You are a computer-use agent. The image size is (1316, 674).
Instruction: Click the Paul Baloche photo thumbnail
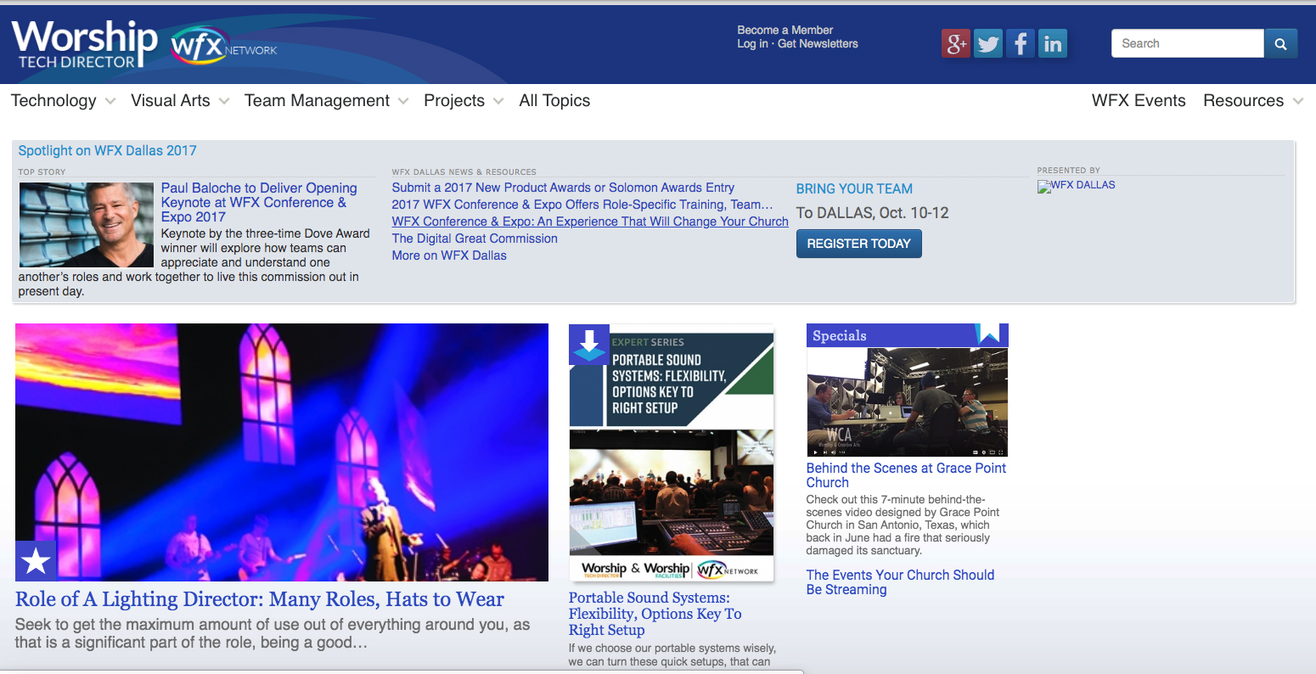point(87,225)
